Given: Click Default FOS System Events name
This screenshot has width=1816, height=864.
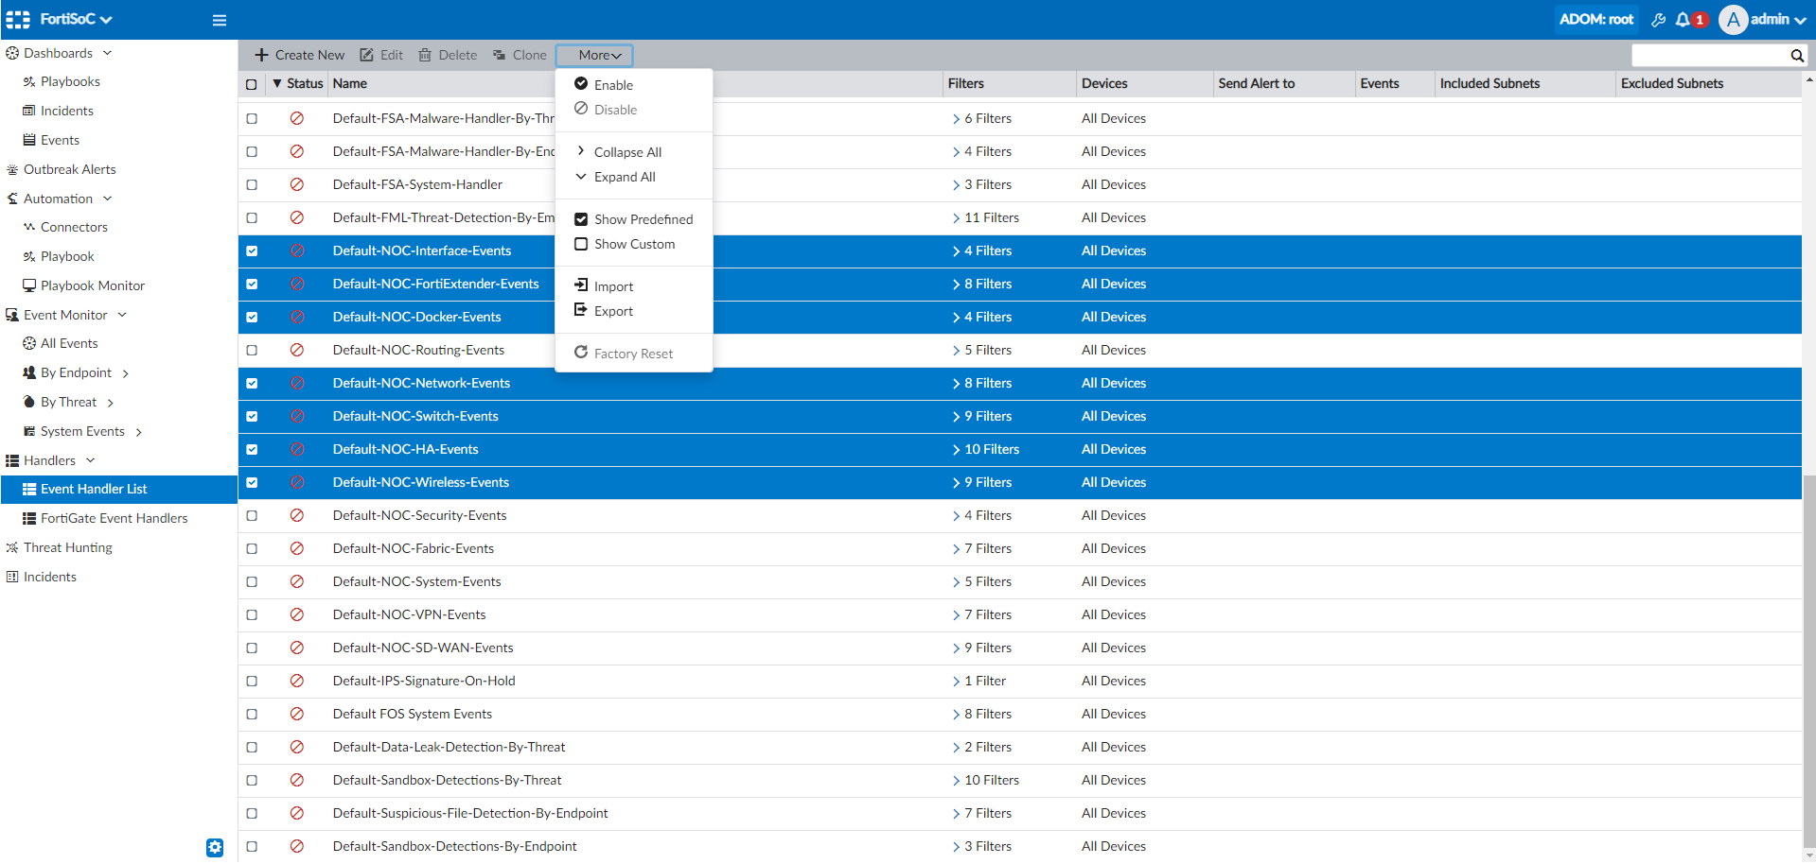Looking at the screenshot, I should [x=412, y=714].
